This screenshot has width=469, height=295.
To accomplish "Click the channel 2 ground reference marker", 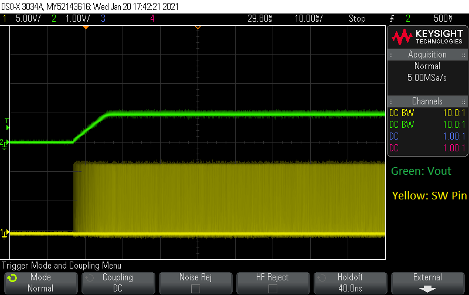I will tap(5, 144).
